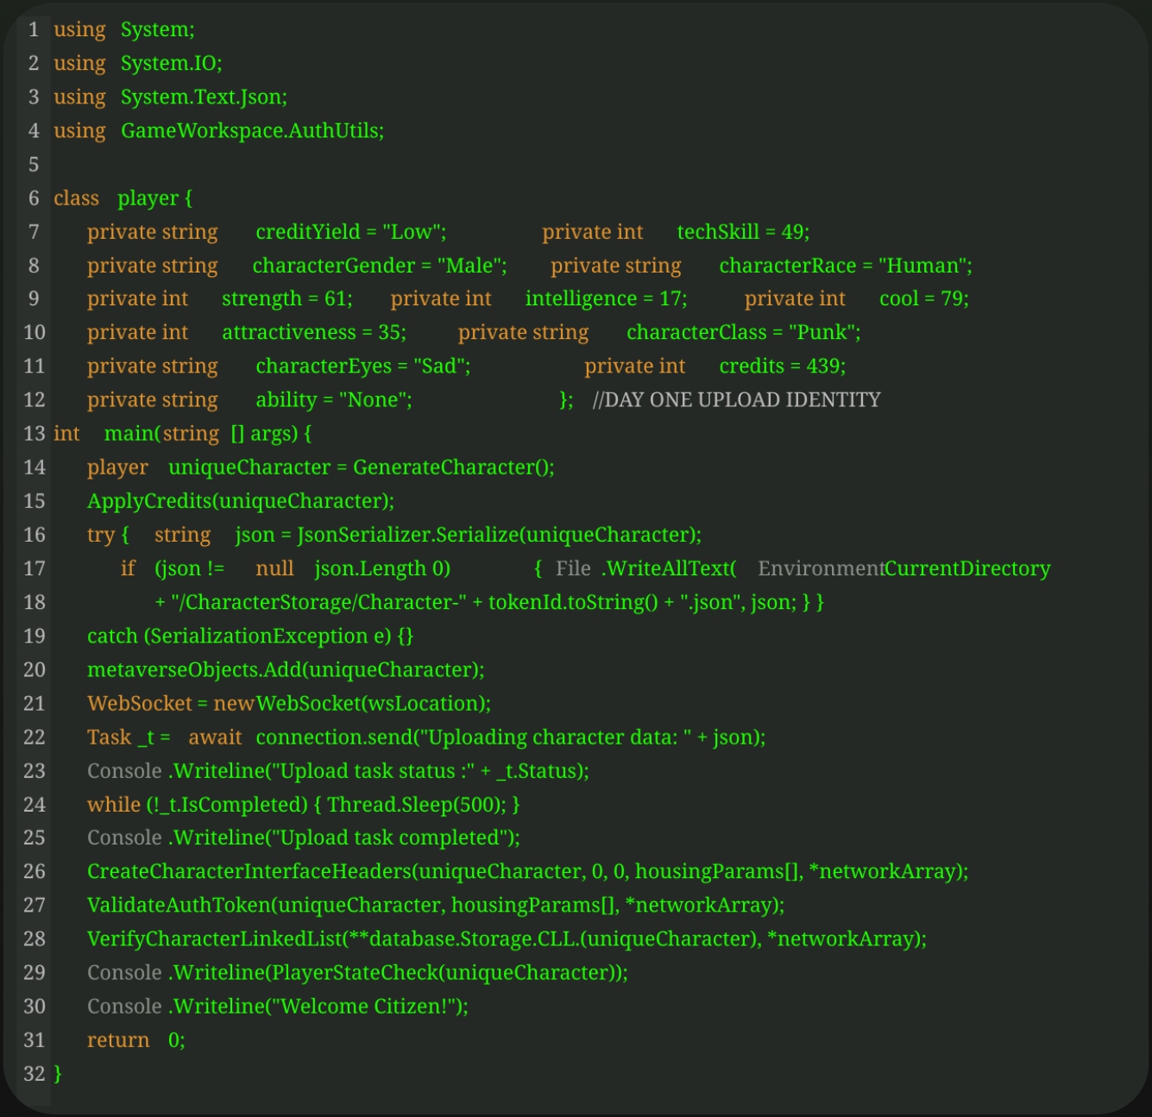1152x1117 pixels.
Task: Click the return 0 statement
Action: point(135,1039)
